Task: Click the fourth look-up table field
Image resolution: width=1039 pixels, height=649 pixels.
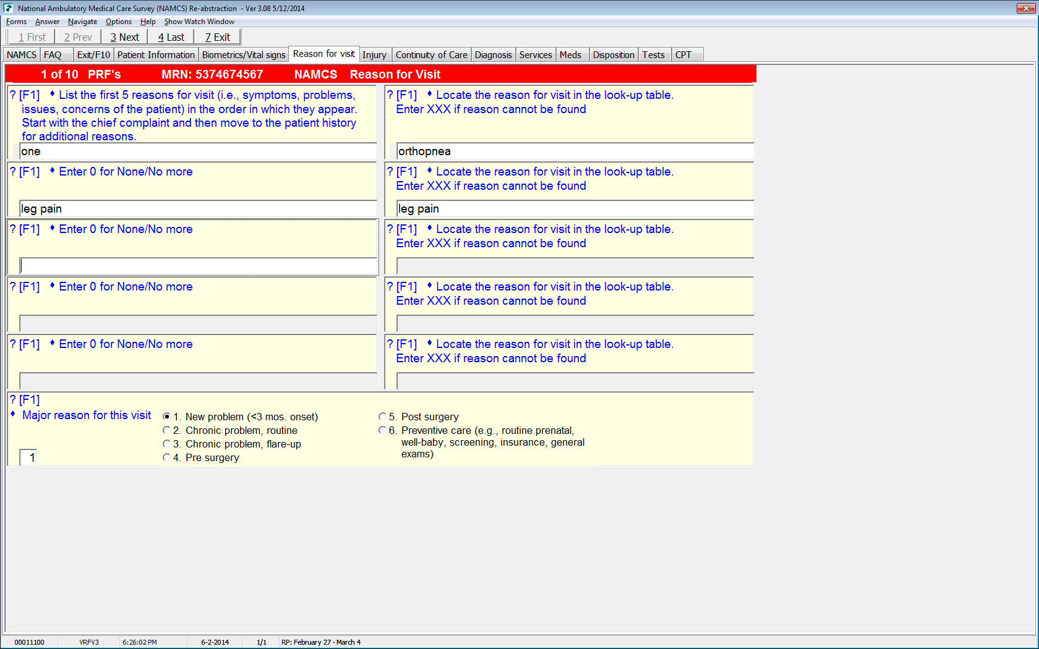Action: [575, 324]
